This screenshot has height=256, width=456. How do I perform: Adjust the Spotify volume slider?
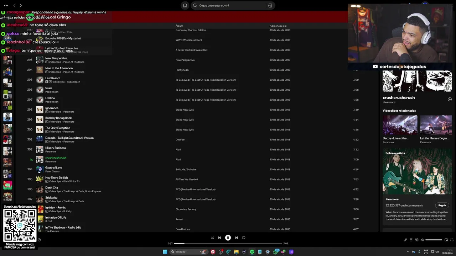(x=434, y=240)
